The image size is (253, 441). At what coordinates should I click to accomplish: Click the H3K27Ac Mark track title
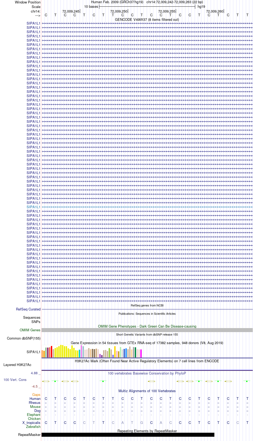(147, 361)
